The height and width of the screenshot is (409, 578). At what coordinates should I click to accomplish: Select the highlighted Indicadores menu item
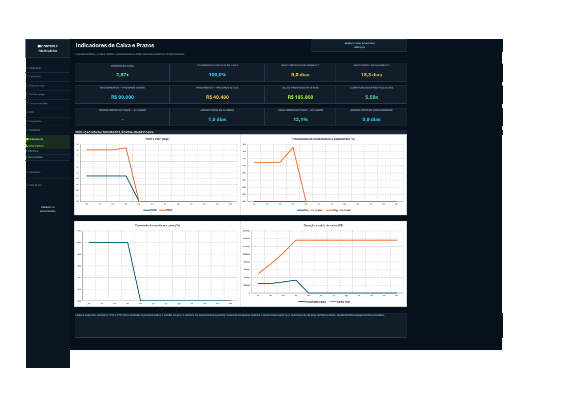pos(48,139)
